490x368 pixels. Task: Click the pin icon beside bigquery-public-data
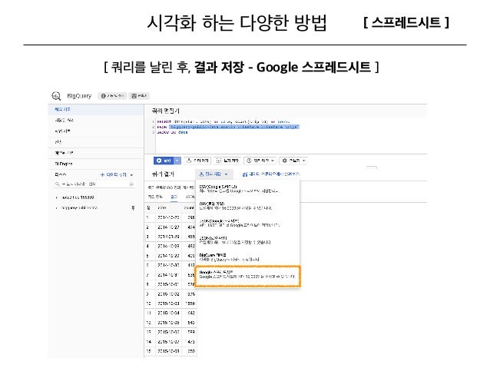click(133, 208)
